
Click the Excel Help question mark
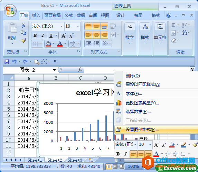click(x=169, y=16)
